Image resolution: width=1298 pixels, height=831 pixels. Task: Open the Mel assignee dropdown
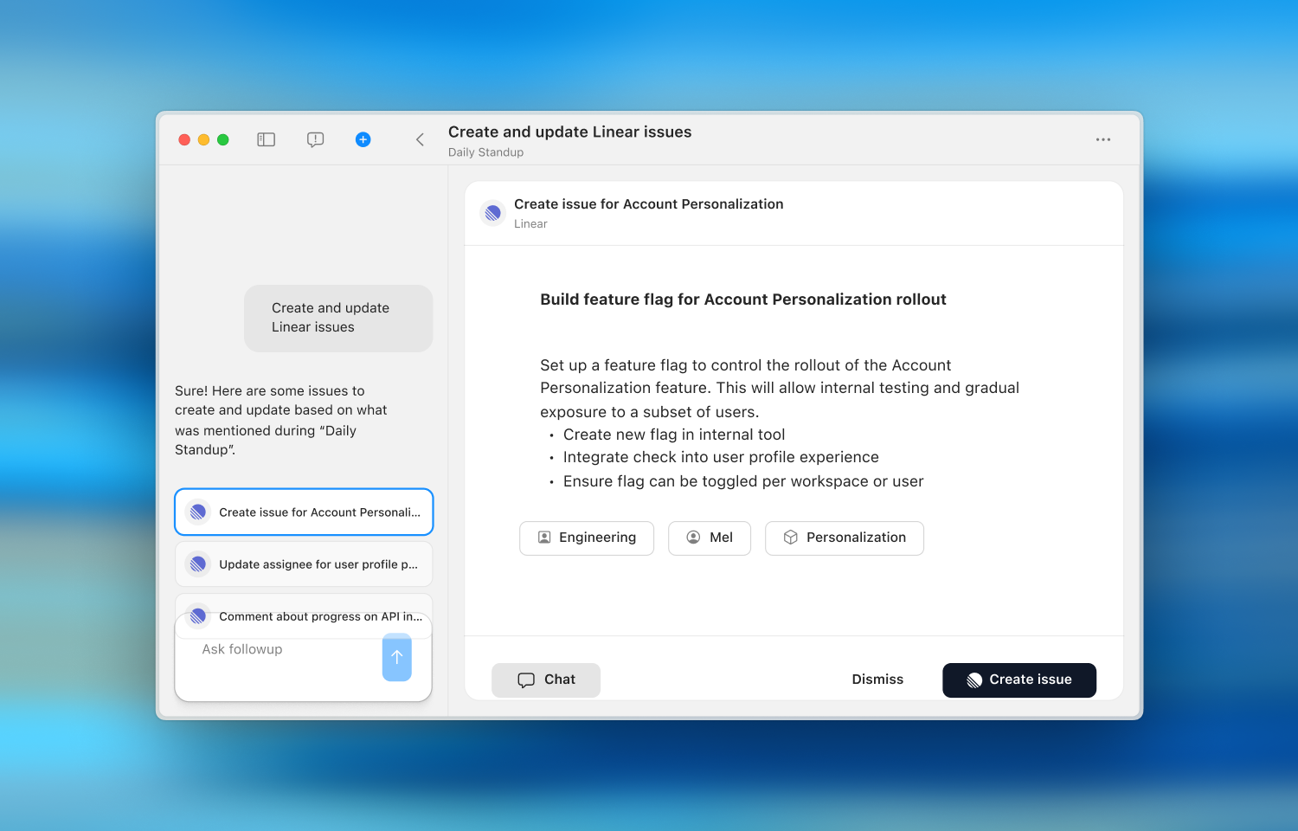(710, 538)
